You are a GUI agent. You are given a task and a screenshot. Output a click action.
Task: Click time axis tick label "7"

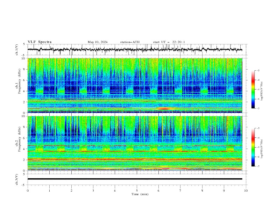point(180,191)
